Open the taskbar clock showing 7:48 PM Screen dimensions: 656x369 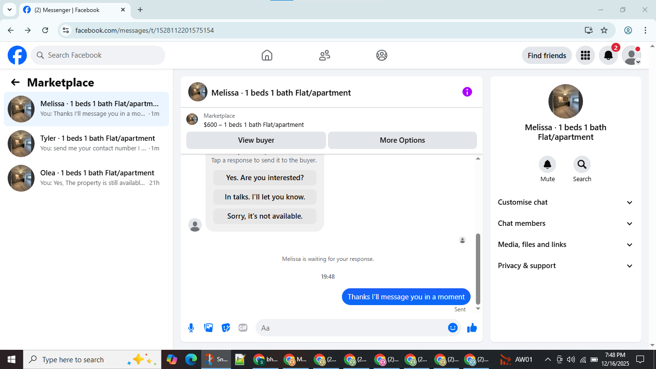coord(615,359)
